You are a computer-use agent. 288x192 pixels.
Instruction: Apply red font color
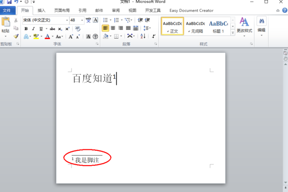48,36
